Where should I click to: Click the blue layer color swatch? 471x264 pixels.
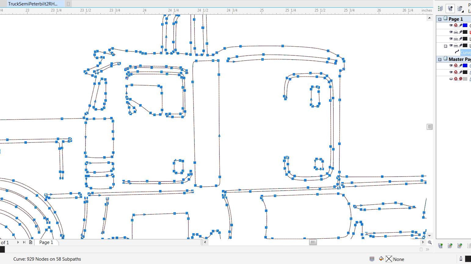[464, 25]
